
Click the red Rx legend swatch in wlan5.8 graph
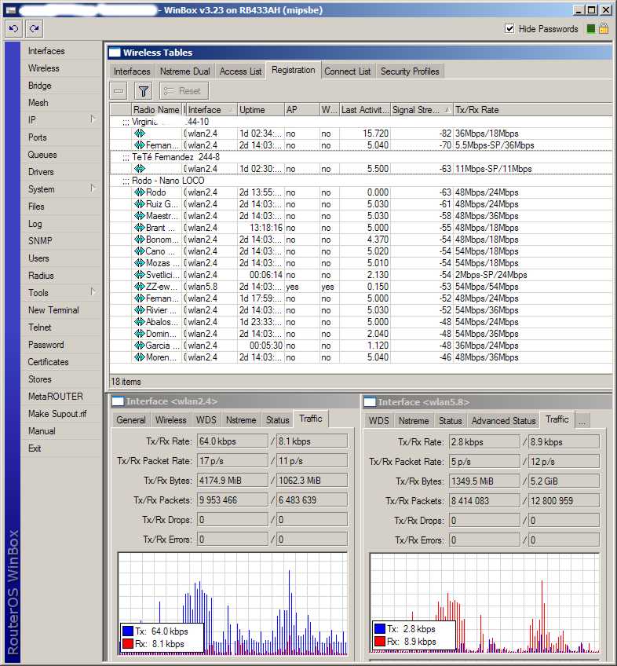click(380, 641)
